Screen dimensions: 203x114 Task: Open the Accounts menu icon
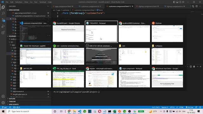(3, 96)
